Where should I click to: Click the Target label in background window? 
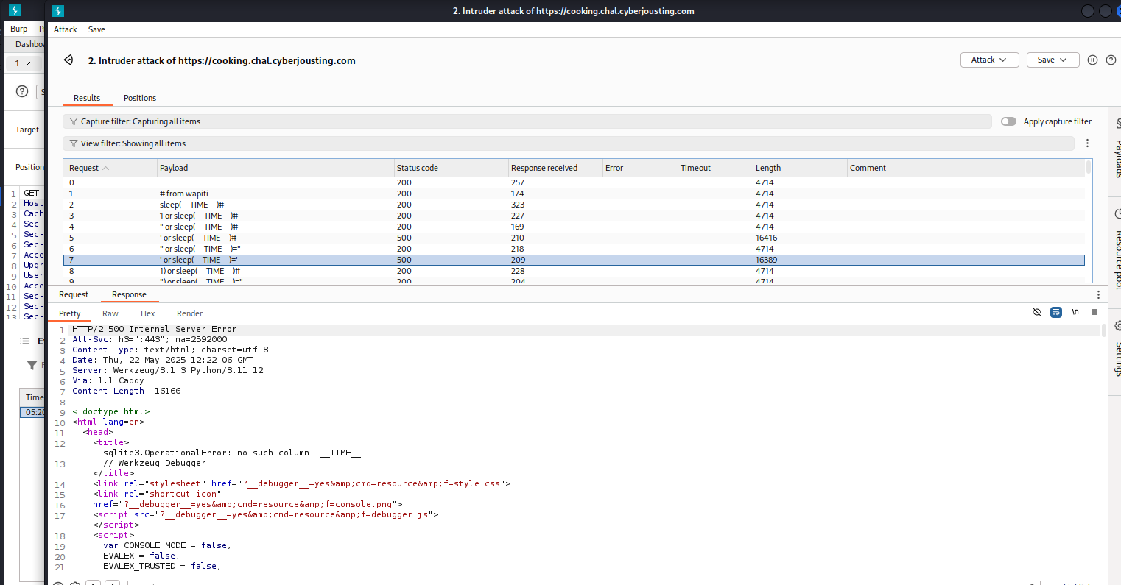pyautogui.click(x=27, y=130)
